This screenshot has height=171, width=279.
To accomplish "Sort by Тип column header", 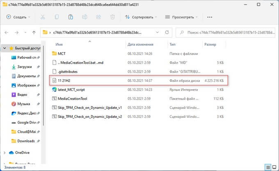I will [172, 44].
